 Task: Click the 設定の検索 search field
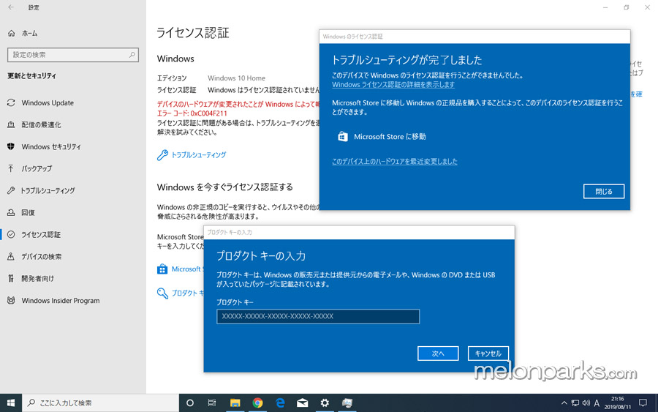click(73, 55)
